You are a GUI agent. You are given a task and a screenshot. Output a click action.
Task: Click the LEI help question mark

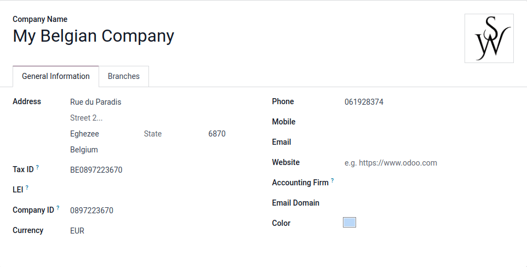[x=27, y=188]
